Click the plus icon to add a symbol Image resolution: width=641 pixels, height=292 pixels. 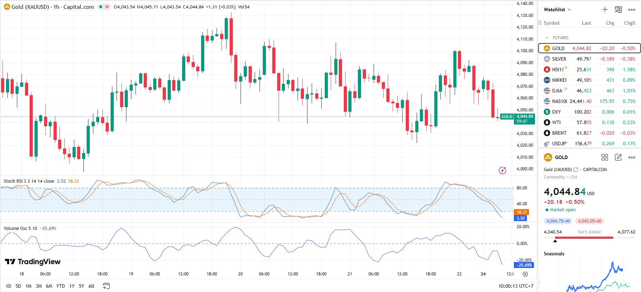pyautogui.click(x=605, y=10)
